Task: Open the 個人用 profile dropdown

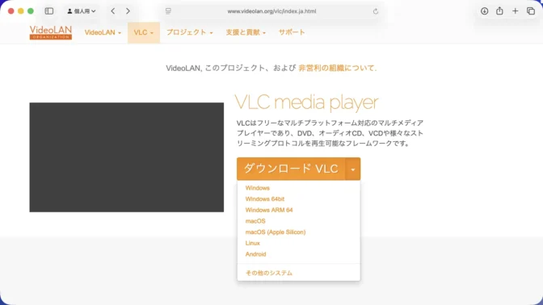Action: 82,11
